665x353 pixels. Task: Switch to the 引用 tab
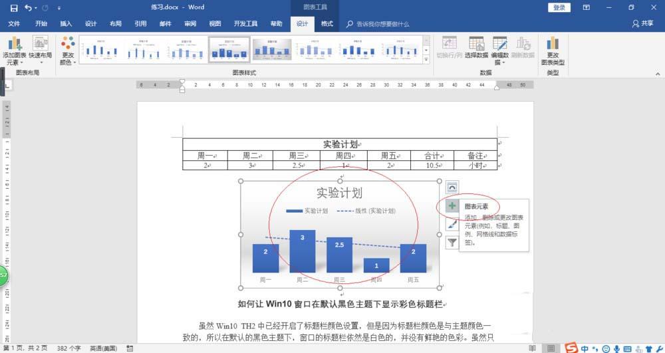click(x=140, y=24)
